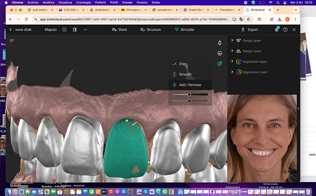This screenshot has width=316, height=196.
Task: Open WhatsApp from the Dock
Action: 165,192
